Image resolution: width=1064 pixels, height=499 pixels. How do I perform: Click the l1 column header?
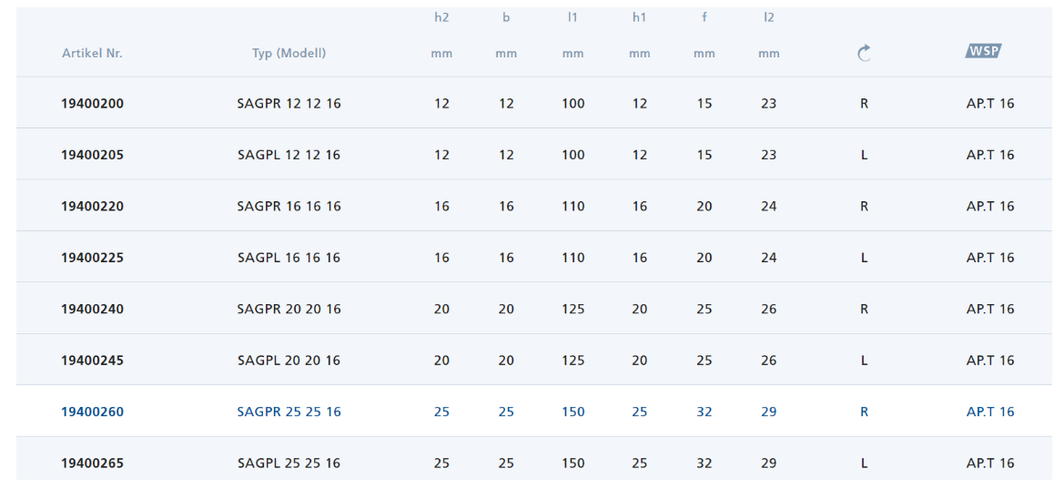point(573,18)
